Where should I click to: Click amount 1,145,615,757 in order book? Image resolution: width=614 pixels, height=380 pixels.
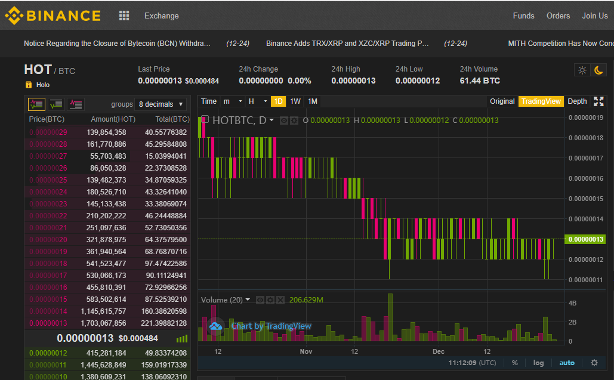[x=103, y=311]
